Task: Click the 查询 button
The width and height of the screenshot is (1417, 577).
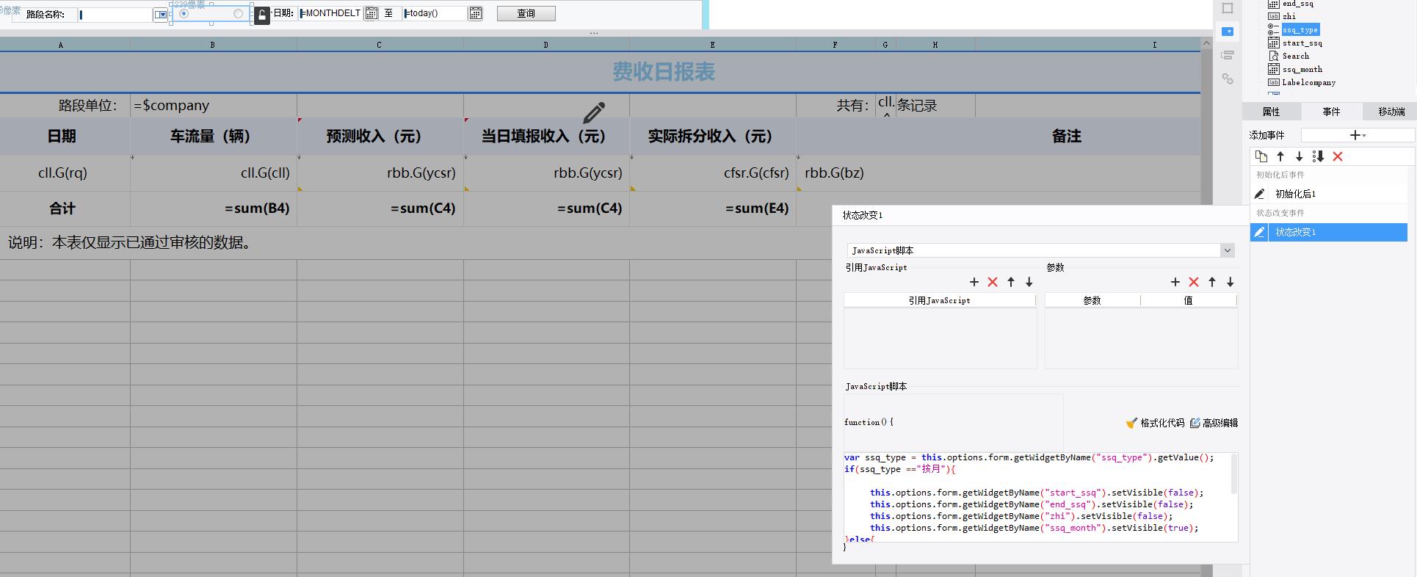Action: click(526, 13)
